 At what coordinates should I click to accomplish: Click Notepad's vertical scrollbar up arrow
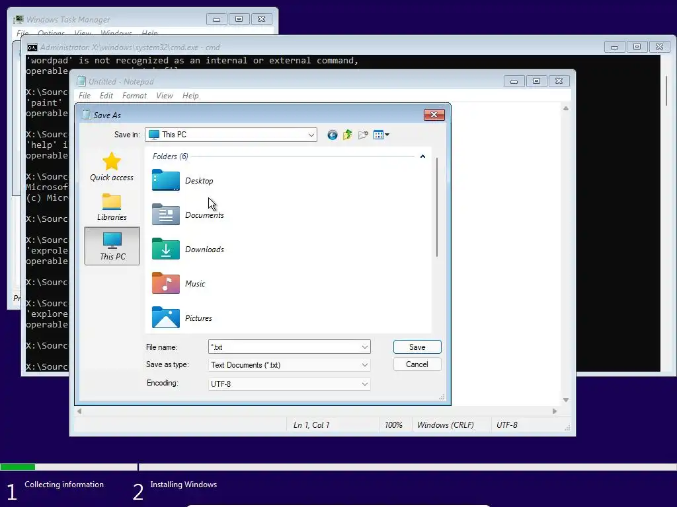pos(566,108)
